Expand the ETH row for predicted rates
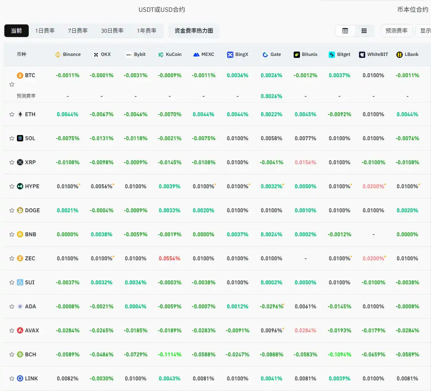Screen dimensions: 431x391 click(31, 114)
